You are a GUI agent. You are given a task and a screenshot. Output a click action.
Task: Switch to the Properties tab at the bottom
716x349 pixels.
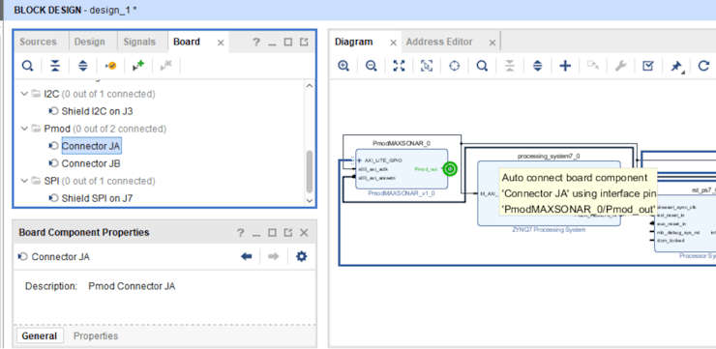pyautogui.click(x=96, y=336)
